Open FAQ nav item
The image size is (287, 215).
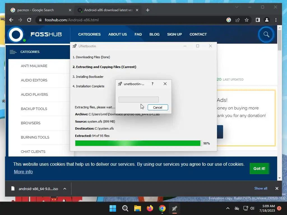click(x=138, y=34)
